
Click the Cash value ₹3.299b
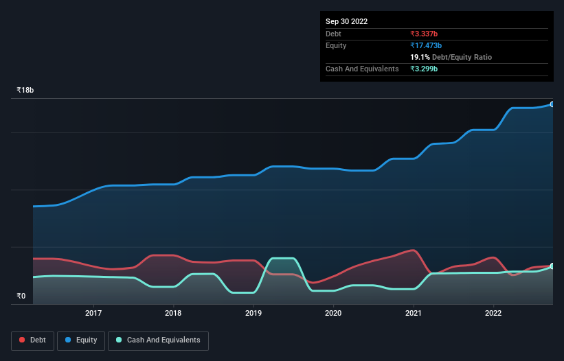point(424,69)
